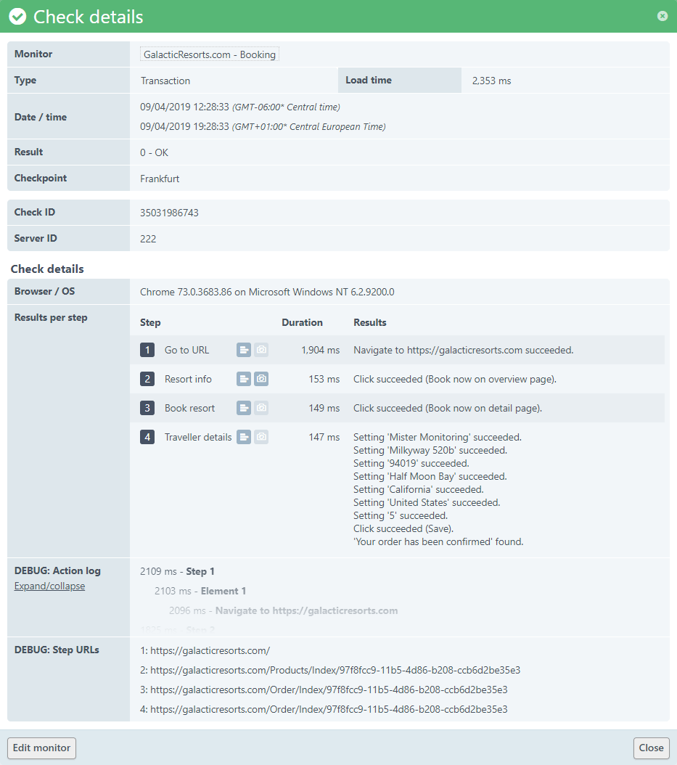Click the Navigate to galacticresorts.com succeeded result
677x765 pixels.
click(x=464, y=351)
